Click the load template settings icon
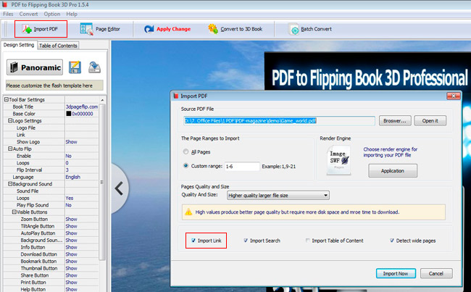 (x=94, y=67)
